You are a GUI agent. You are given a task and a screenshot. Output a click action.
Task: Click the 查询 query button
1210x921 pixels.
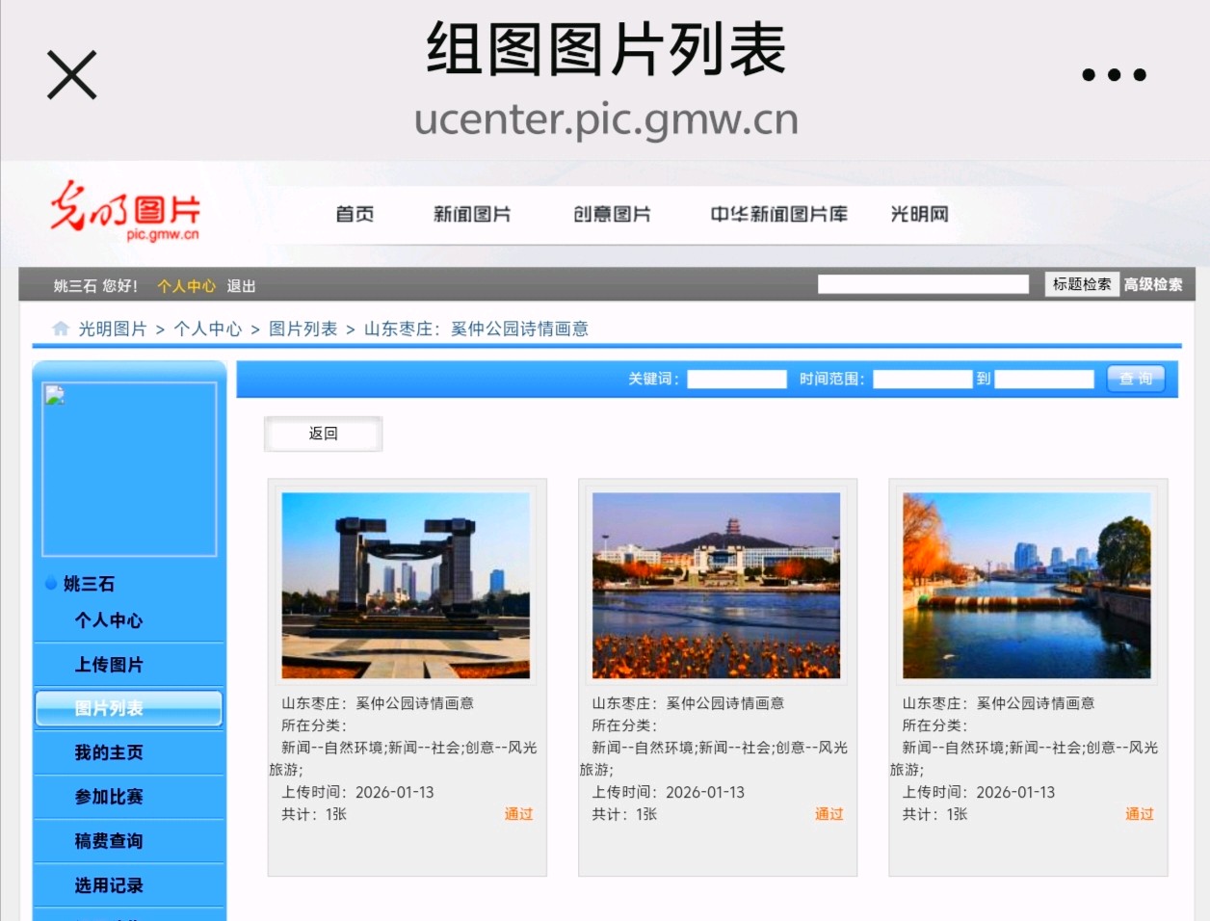[x=1136, y=380]
